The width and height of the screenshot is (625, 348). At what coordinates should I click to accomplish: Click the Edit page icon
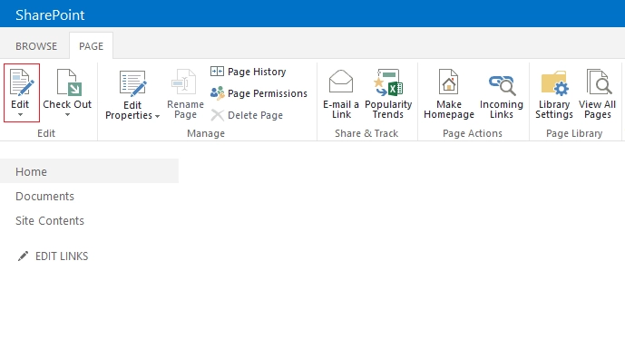[x=22, y=82]
